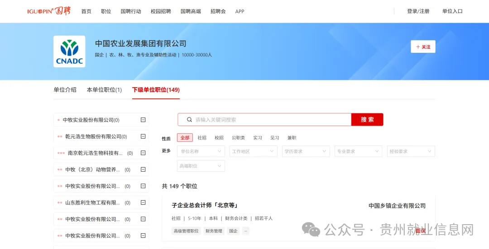Click the 中国农业发展集团有限公司 heading
The height and width of the screenshot is (249, 489).
(x=141, y=43)
